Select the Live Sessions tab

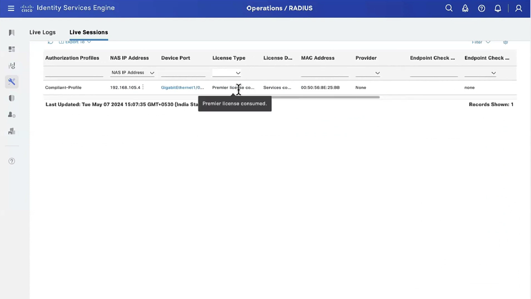pyautogui.click(x=89, y=32)
